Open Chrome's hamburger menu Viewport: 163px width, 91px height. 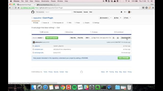[x=153, y=8]
